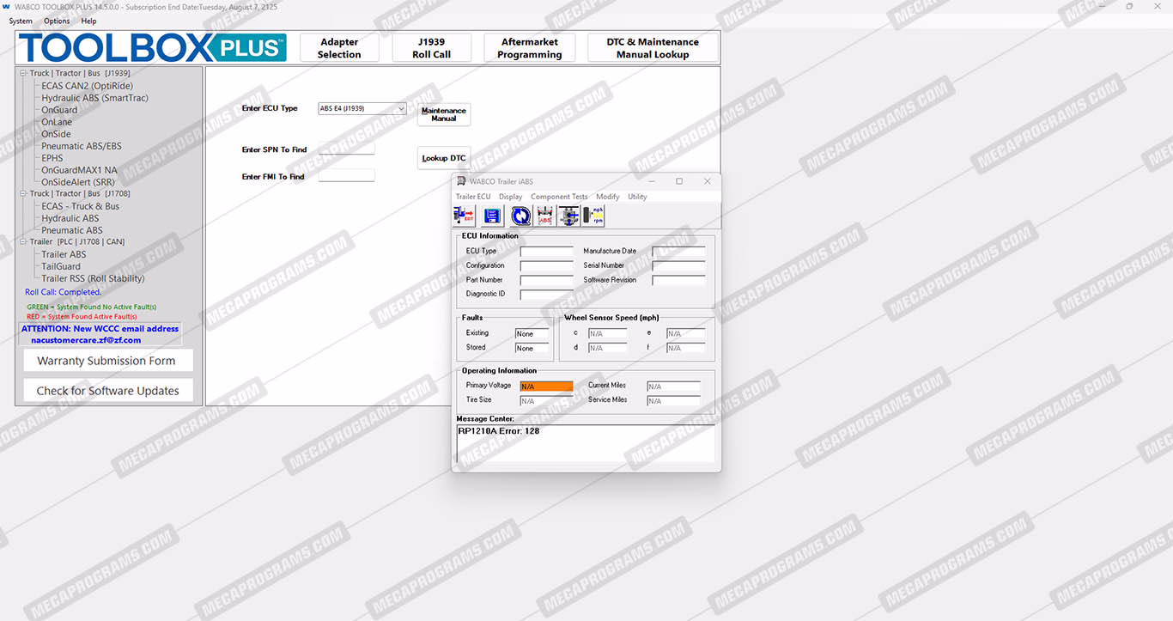
Task: Open the Warranty Submission Form
Action: tap(106, 361)
